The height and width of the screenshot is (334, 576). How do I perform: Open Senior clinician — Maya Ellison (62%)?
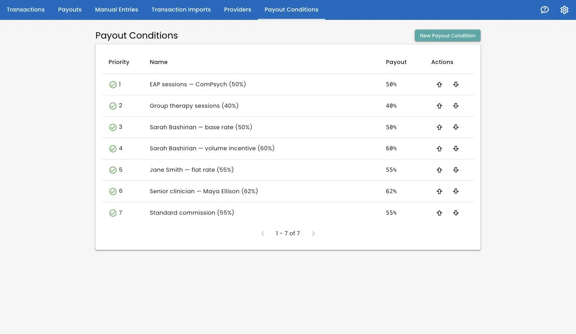(204, 191)
